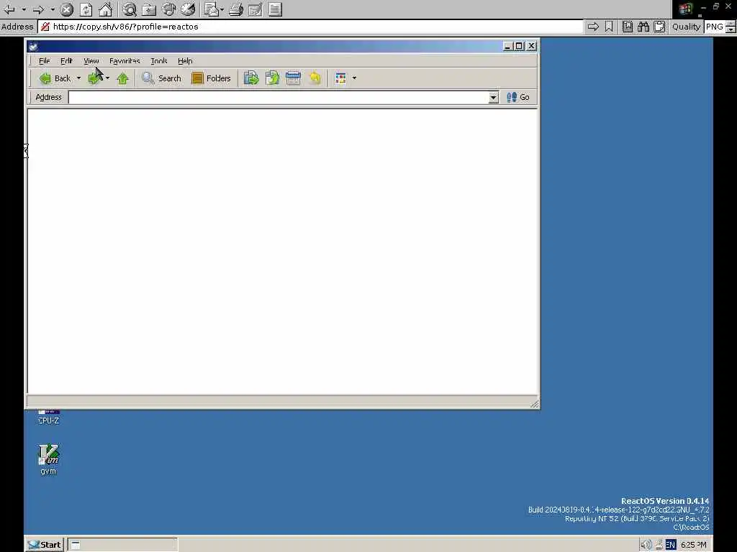Click the Media music-note icon
The width and height of the screenshot is (737, 552).
[168, 9]
